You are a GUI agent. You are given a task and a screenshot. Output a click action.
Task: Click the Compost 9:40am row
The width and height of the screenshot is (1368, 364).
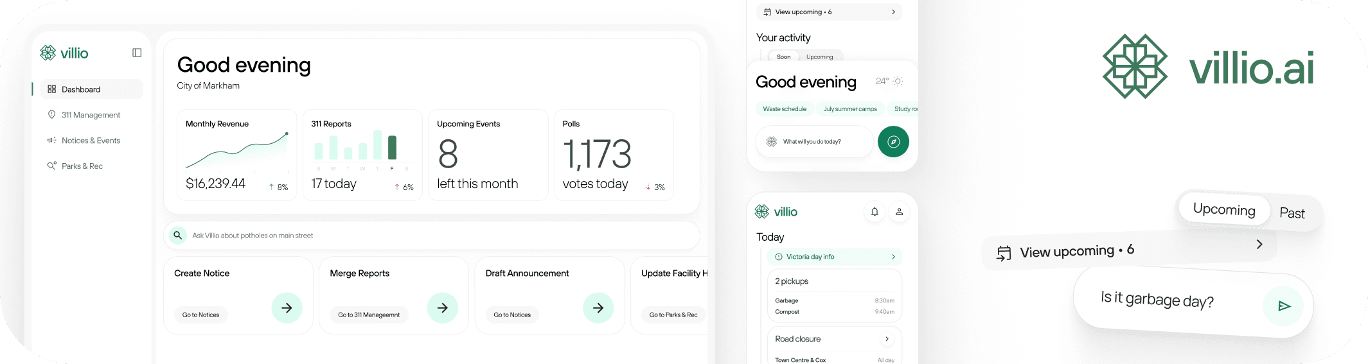pos(835,312)
